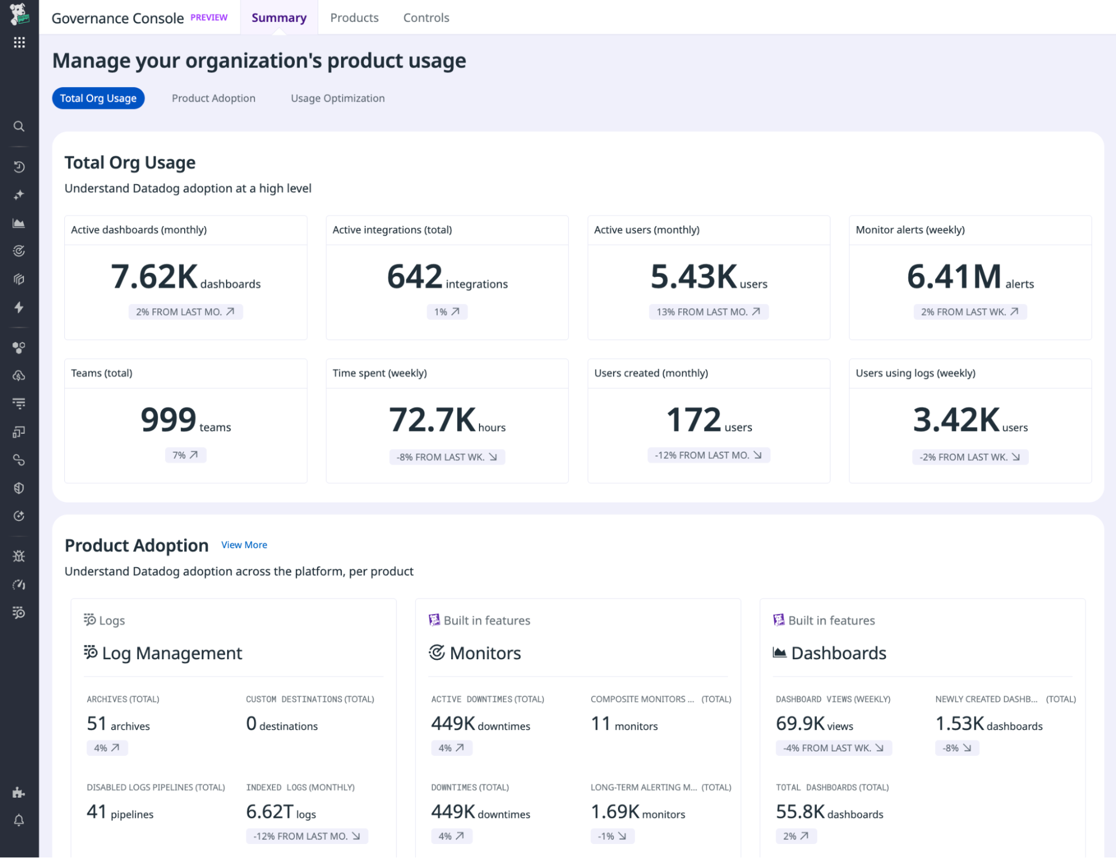Click the Active users (monthly) card
1116x858 pixels.
tap(708, 277)
